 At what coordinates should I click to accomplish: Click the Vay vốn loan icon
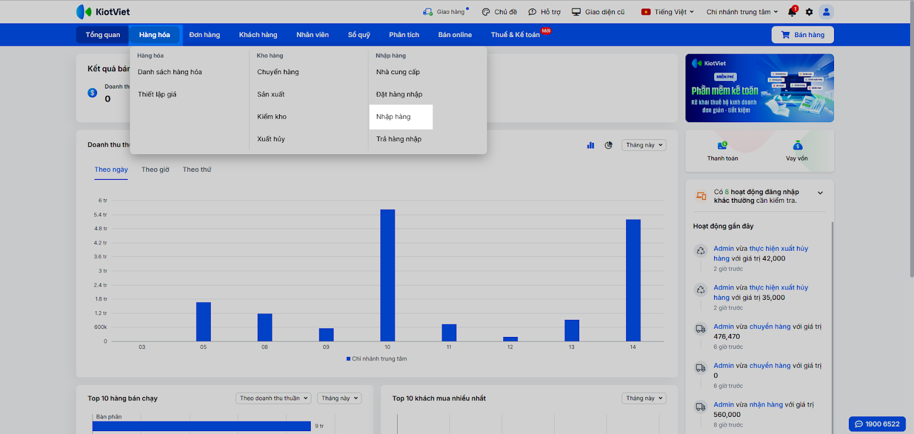point(797,146)
